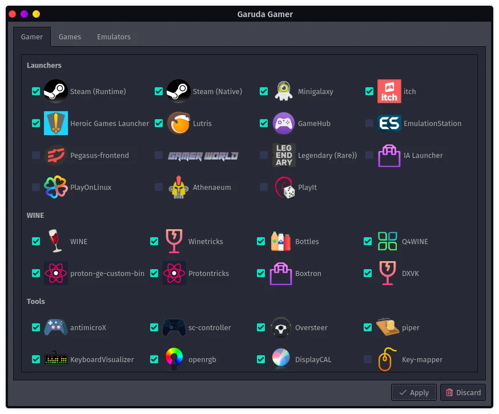Click the red itch icon
499x414 pixels.
coord(389,91)
